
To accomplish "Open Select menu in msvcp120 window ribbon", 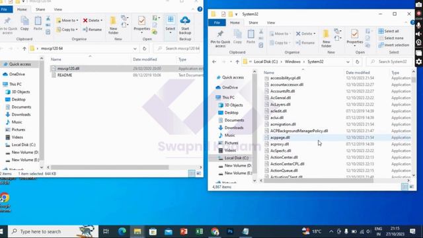I will 171,25.
